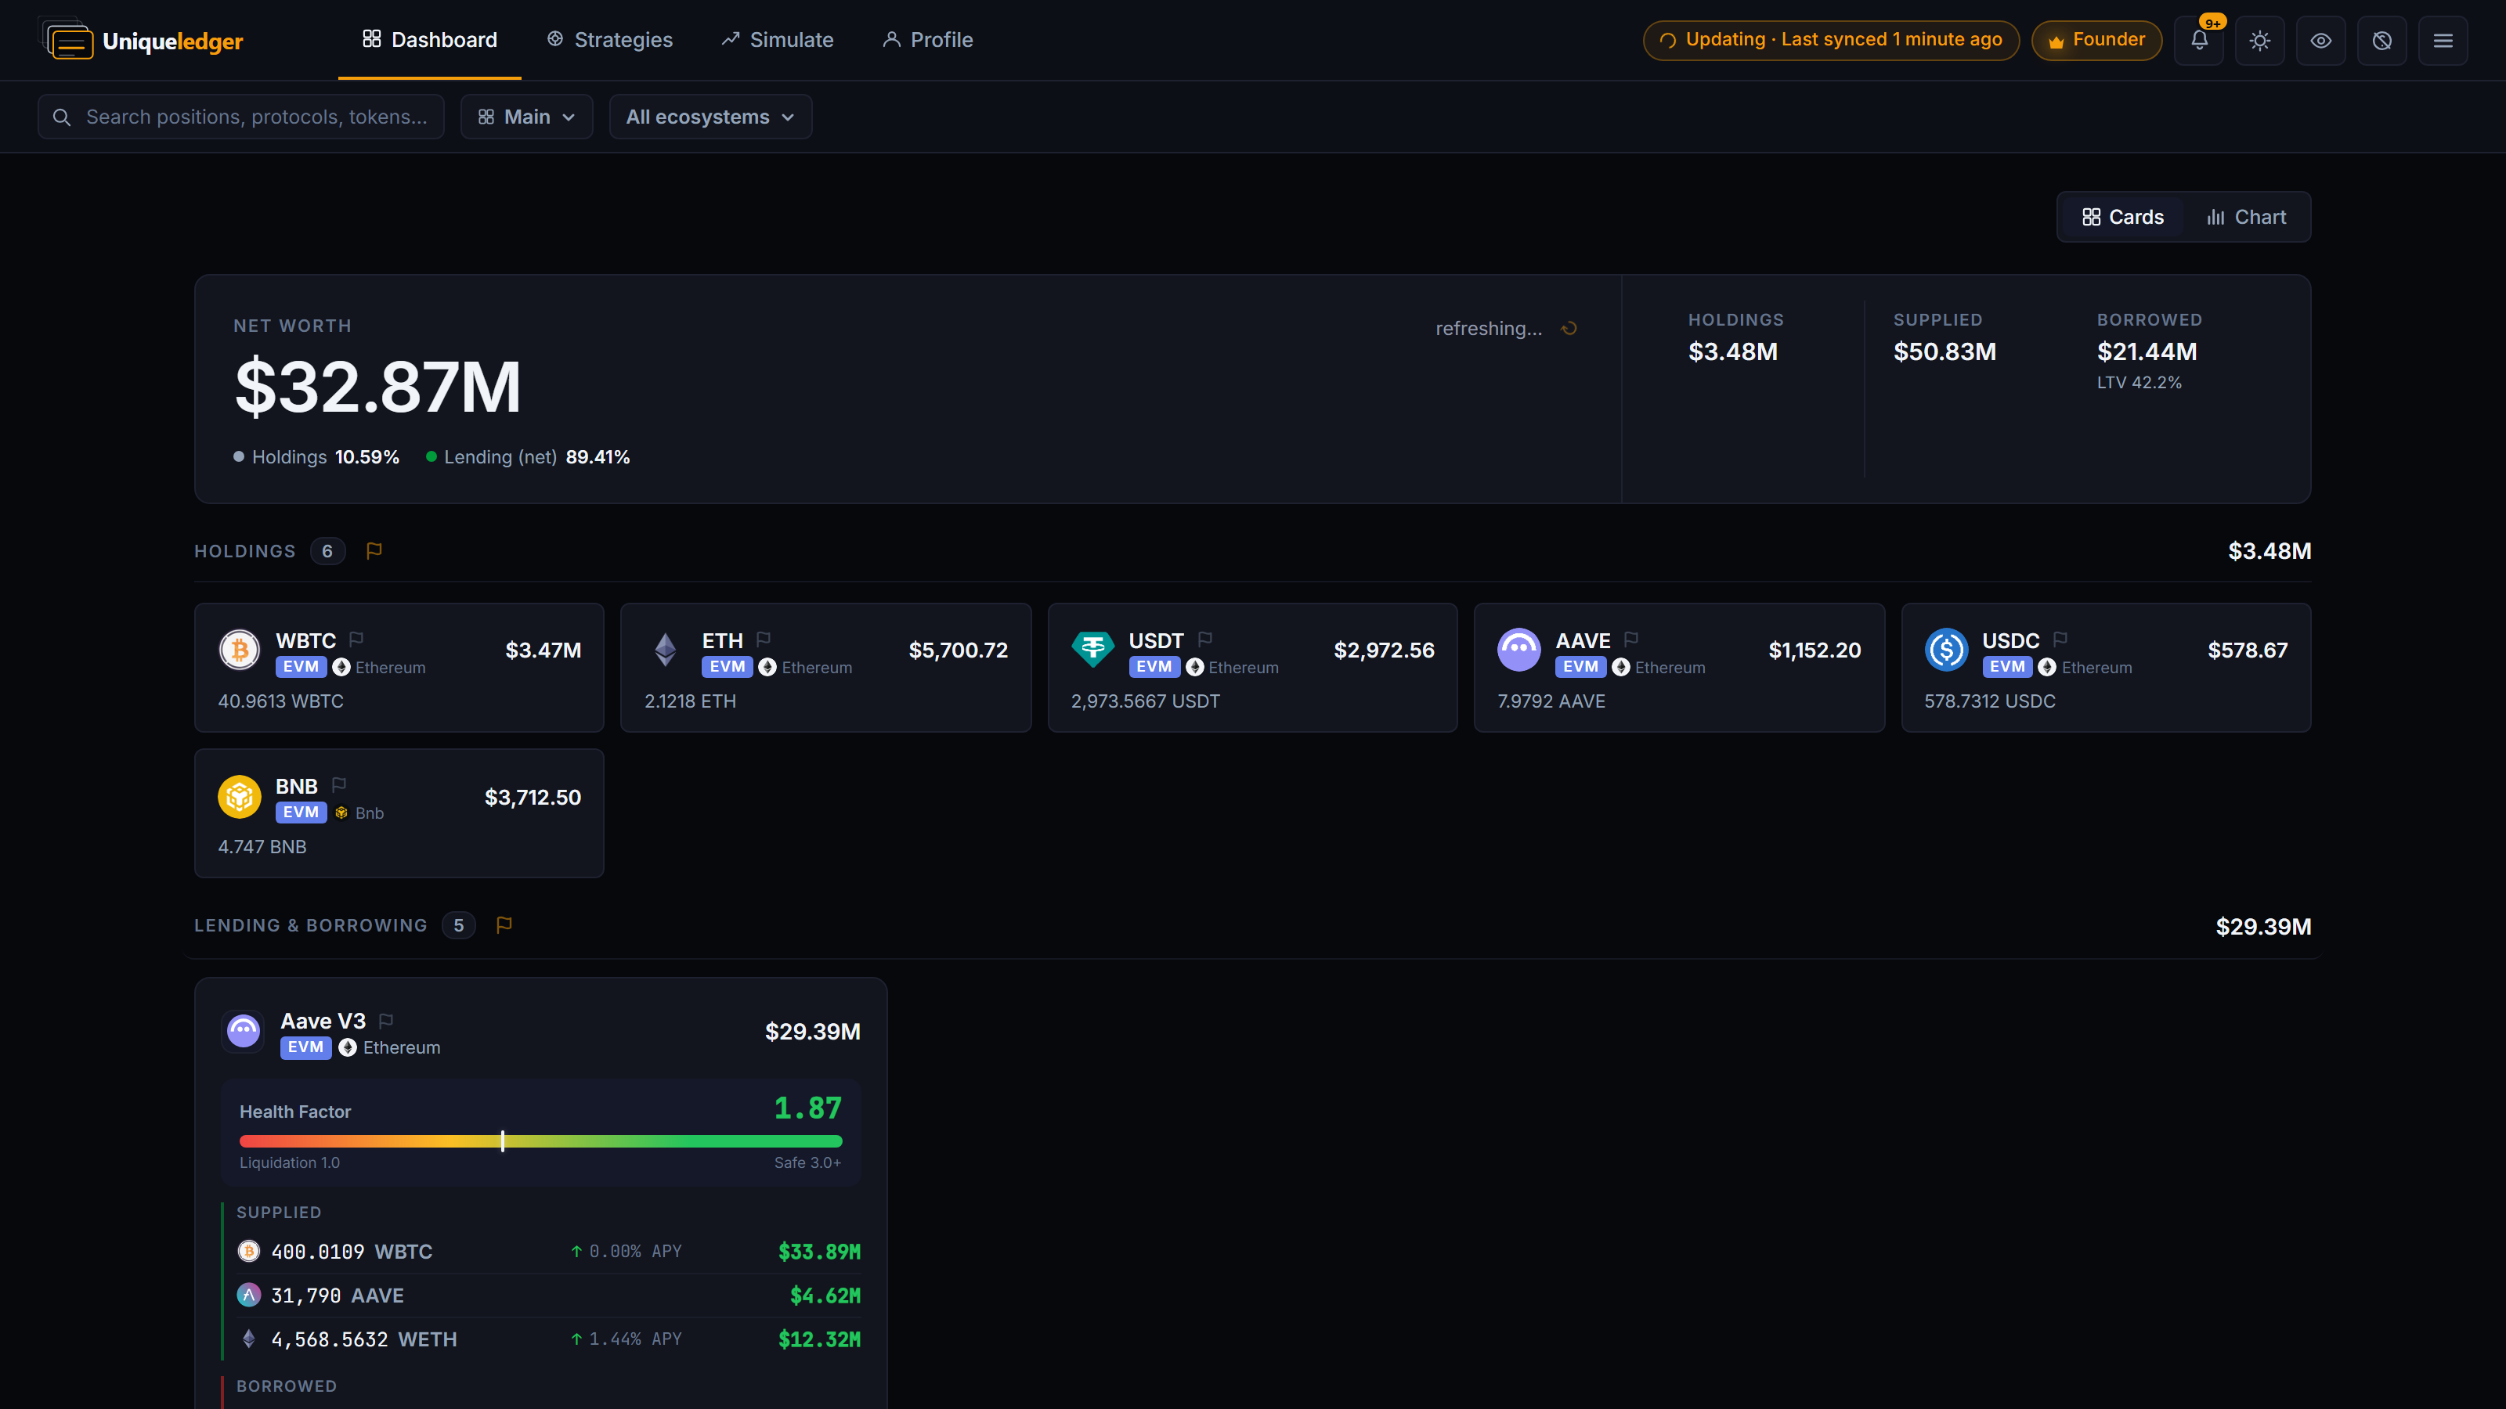The image size is (2506, 1409).
Task: Open the Strategies tab
Action: [610, 40]
